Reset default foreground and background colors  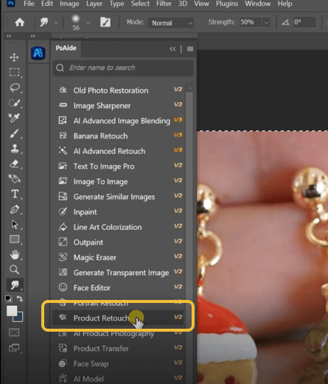(9, 299)
